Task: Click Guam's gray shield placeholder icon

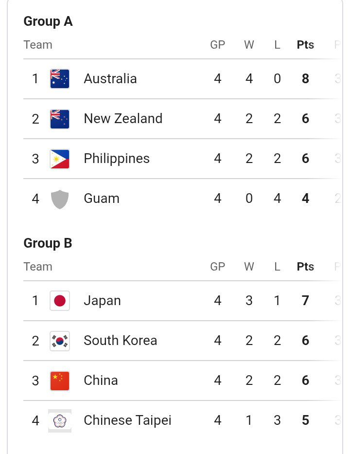Action: pos(60,199)
